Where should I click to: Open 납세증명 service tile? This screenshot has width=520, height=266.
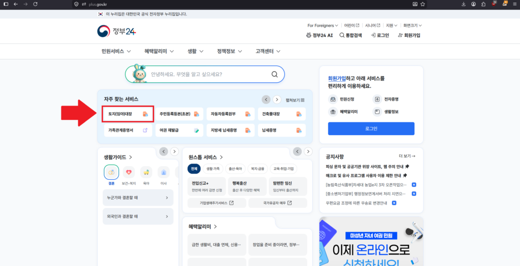282,130
